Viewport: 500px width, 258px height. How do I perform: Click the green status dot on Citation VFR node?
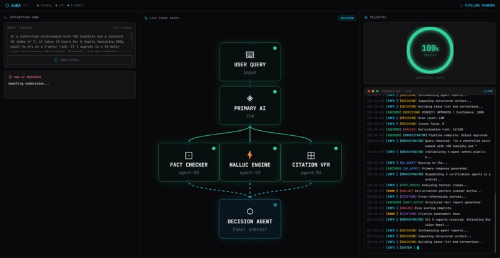(x=336, y=148)
